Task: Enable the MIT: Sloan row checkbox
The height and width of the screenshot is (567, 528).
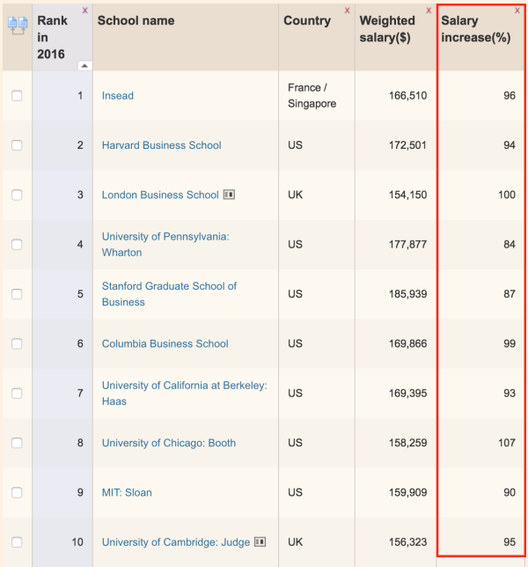Action: point(17,493)
